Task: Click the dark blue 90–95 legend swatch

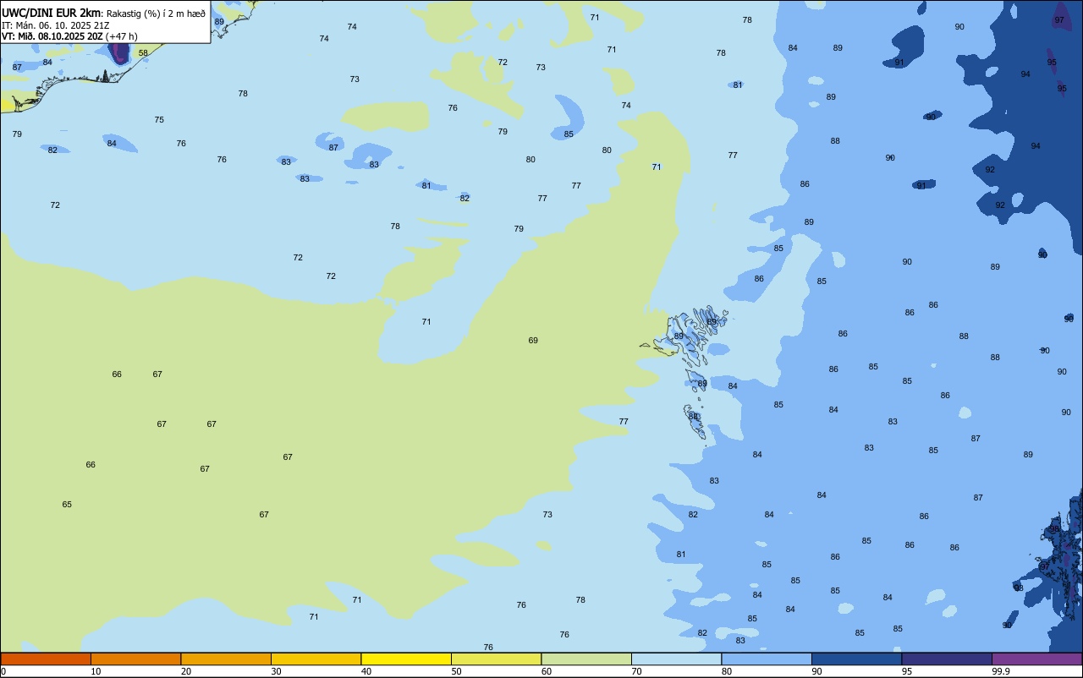Action: [856, 659]
